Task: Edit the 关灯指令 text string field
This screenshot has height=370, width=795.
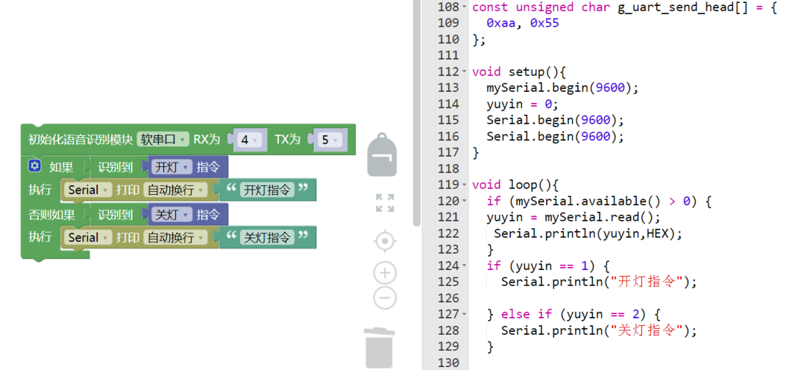Action: coord(267,237)
